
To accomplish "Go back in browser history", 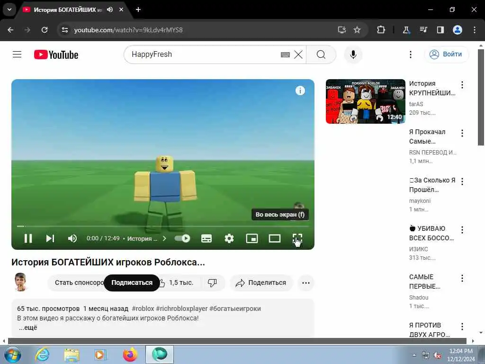I will point(10,30).
